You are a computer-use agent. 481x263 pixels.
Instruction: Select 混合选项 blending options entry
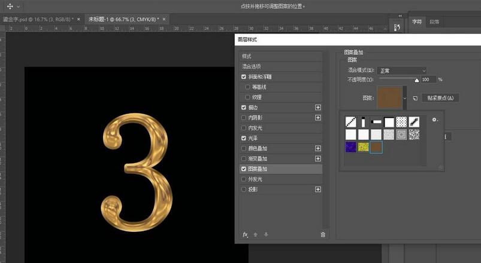[280, 66]
